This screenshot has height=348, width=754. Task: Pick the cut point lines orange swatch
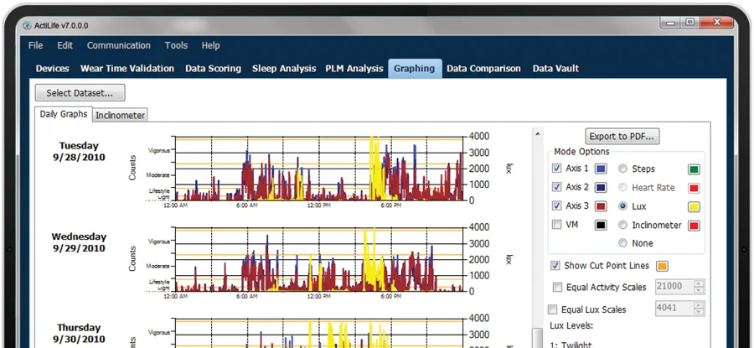tap(662, 266)
